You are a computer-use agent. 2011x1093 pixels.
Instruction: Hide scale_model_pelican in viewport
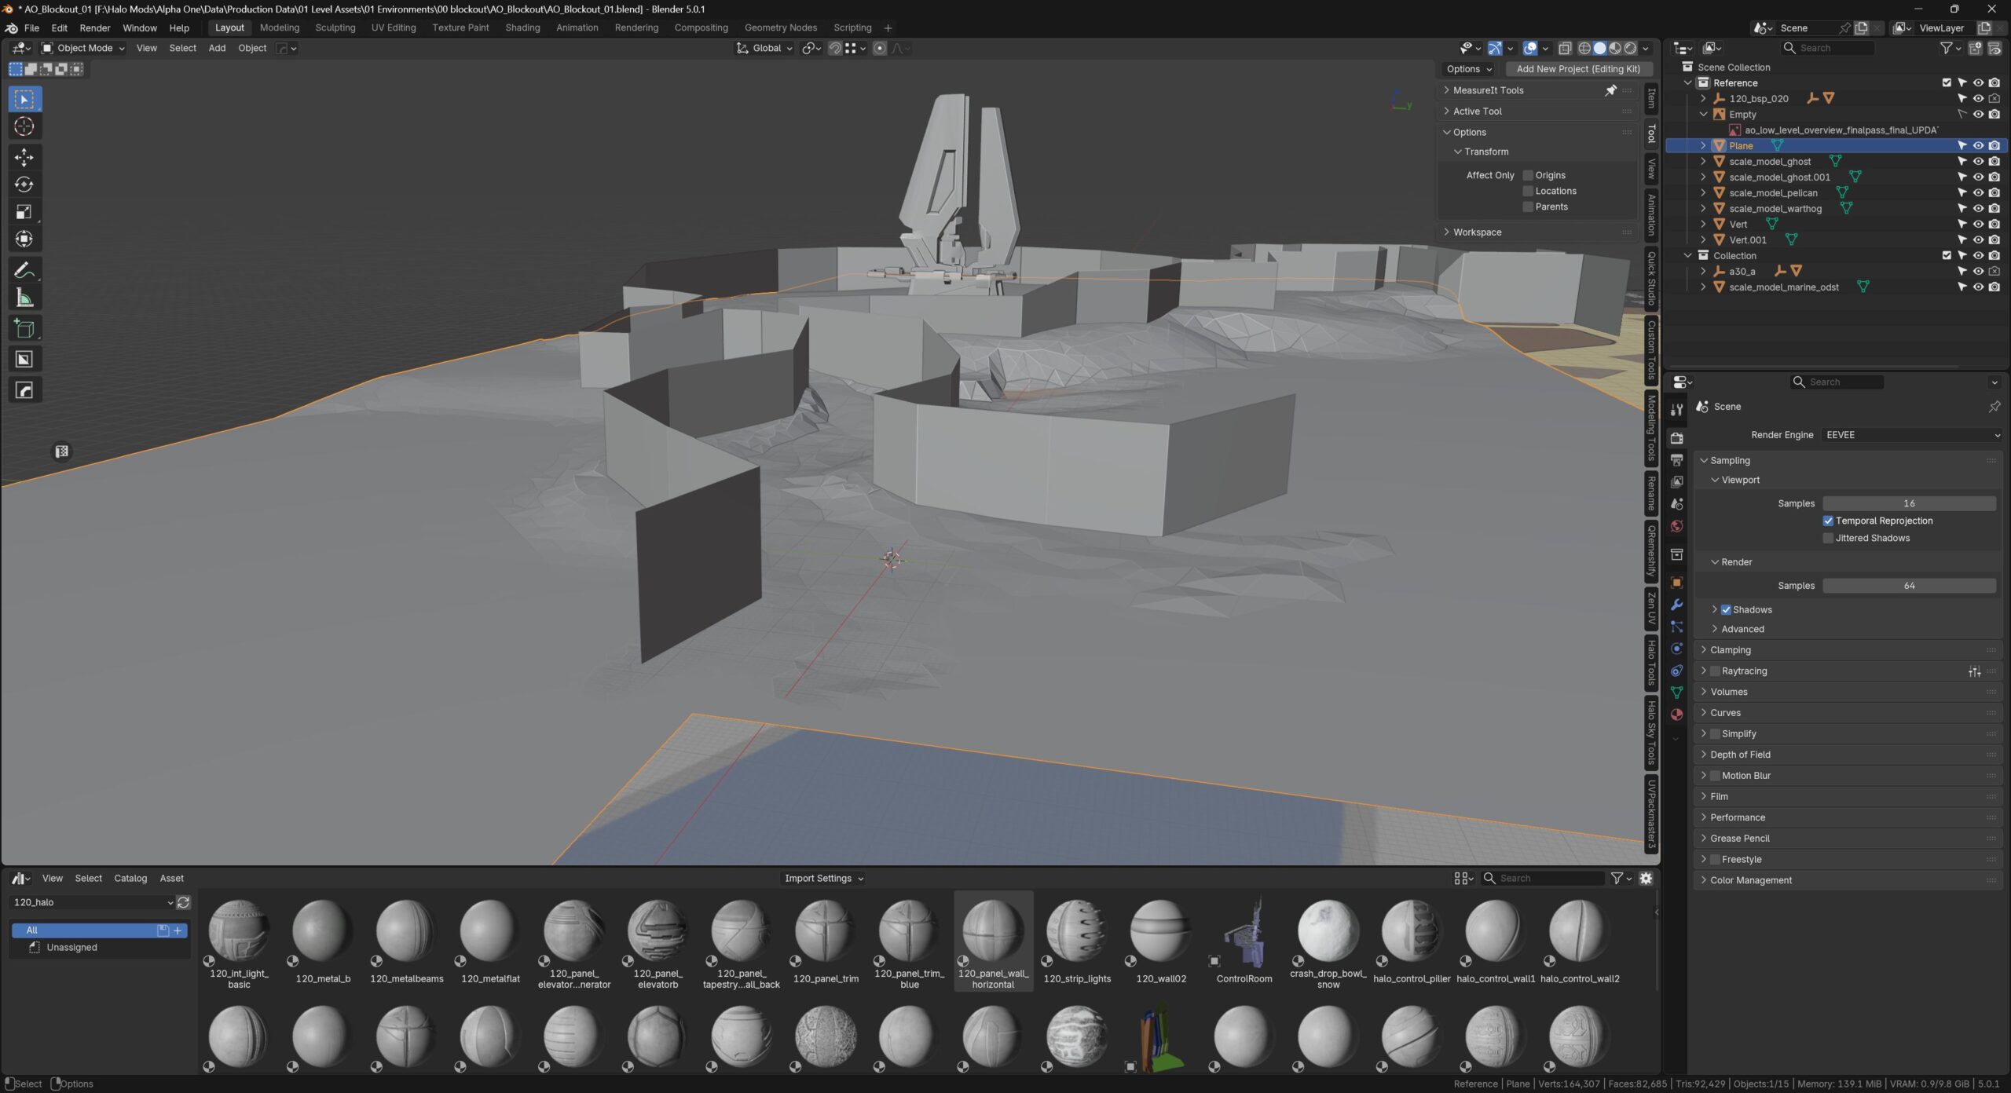click(1978, 192)
